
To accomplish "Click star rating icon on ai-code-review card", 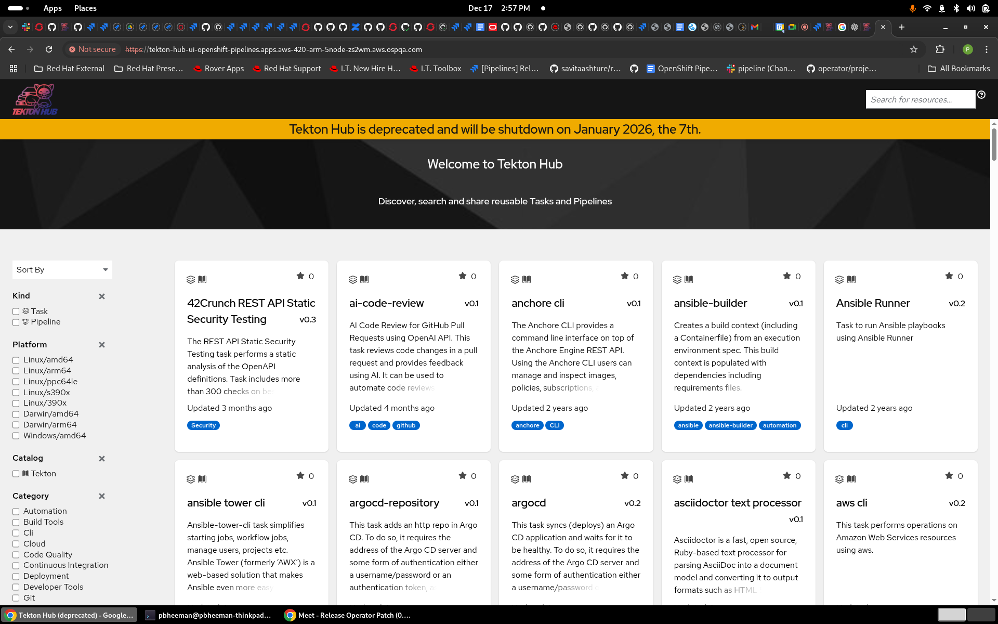I will [462, 276].
